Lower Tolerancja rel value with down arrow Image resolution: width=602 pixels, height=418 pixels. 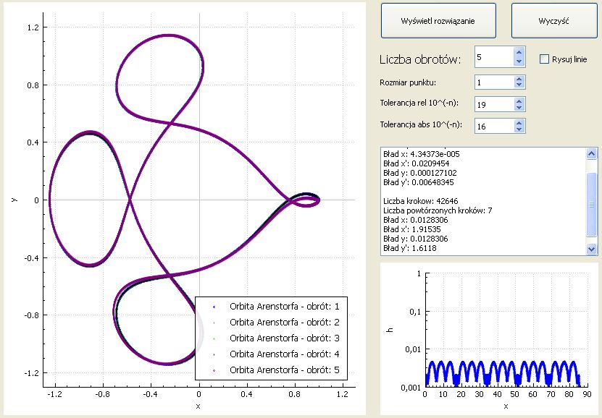[519, 108]
